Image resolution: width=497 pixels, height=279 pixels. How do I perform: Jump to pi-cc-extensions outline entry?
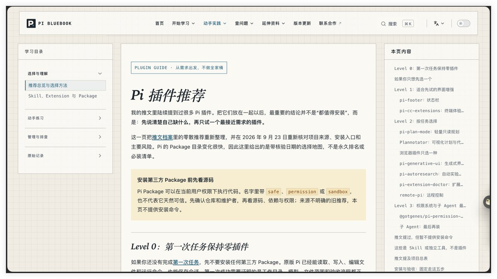[x=432, y=111]
